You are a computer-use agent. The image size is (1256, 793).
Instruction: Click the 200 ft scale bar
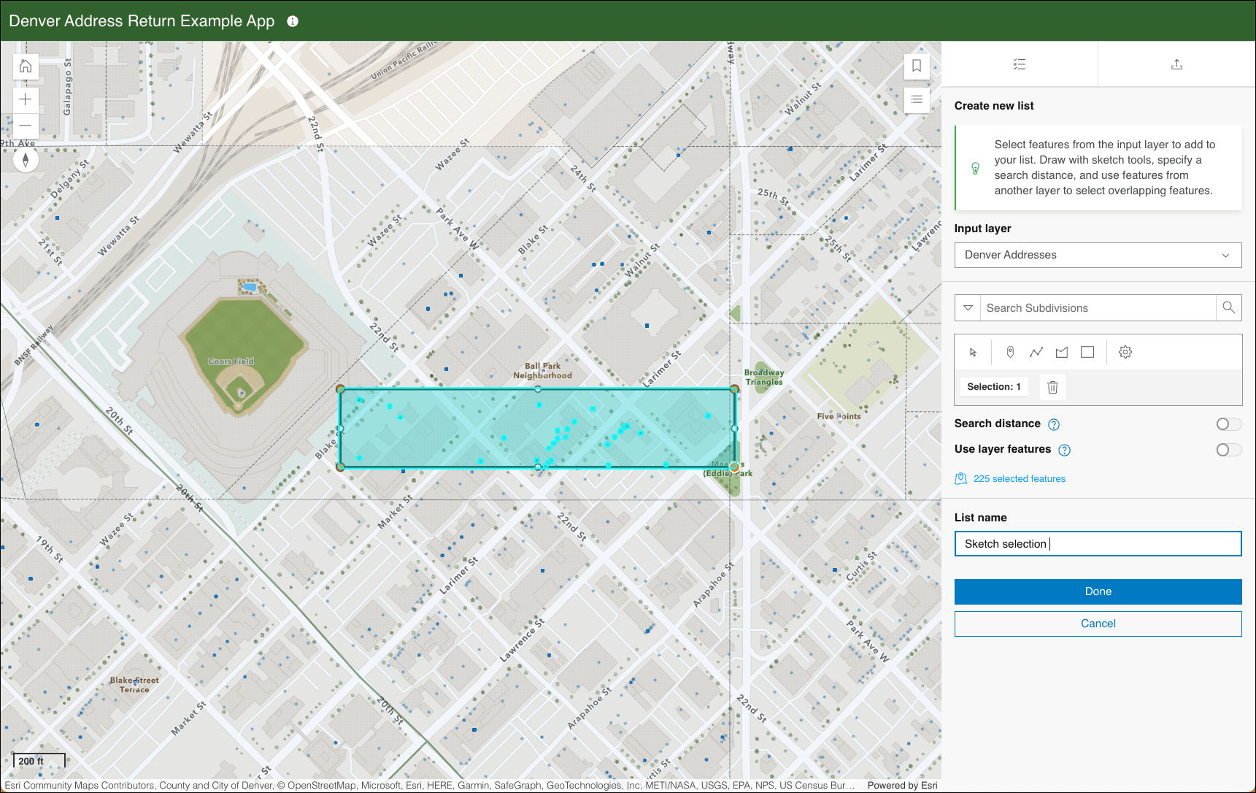pos(39,761)
